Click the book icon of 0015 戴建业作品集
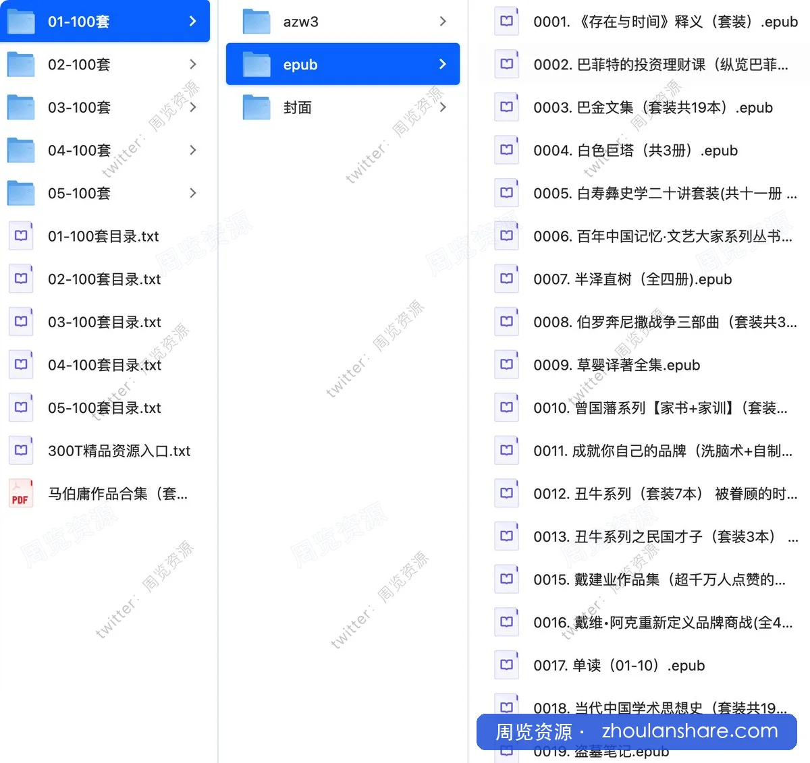This screenshot has width=810, height=763. pos(507,580)
